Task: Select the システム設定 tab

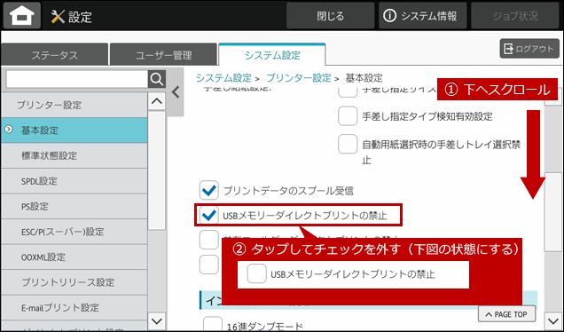Action: click(272, 55)
